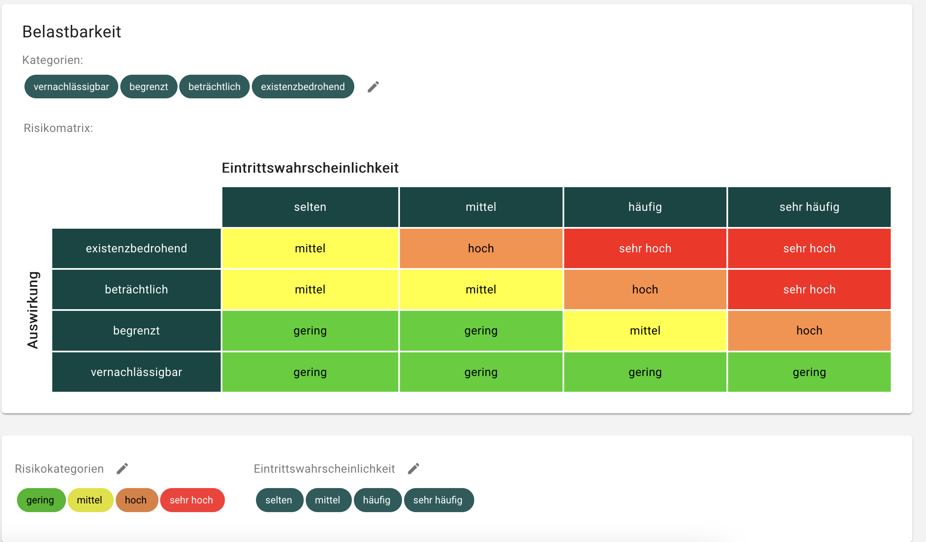Select the sehr häufig probability chip
Viewport: 926px width, 542px height.
tap(438, 500)
